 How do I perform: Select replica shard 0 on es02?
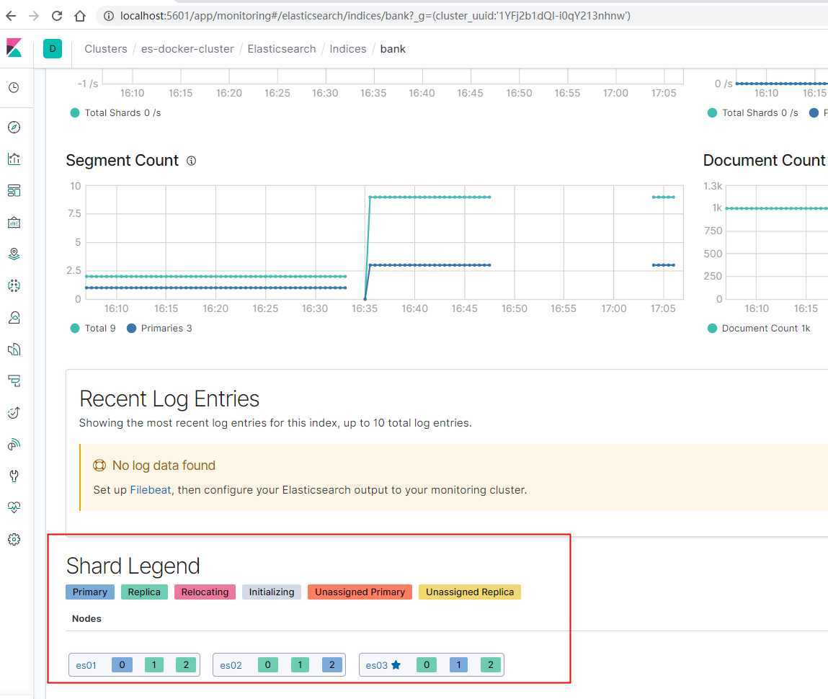tap(268, 664)
